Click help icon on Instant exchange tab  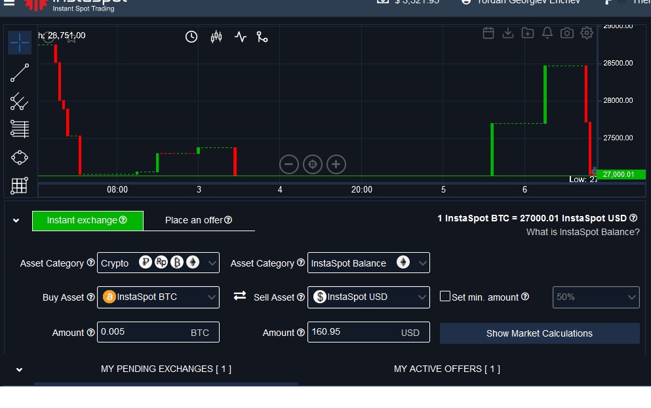(123, 220)
